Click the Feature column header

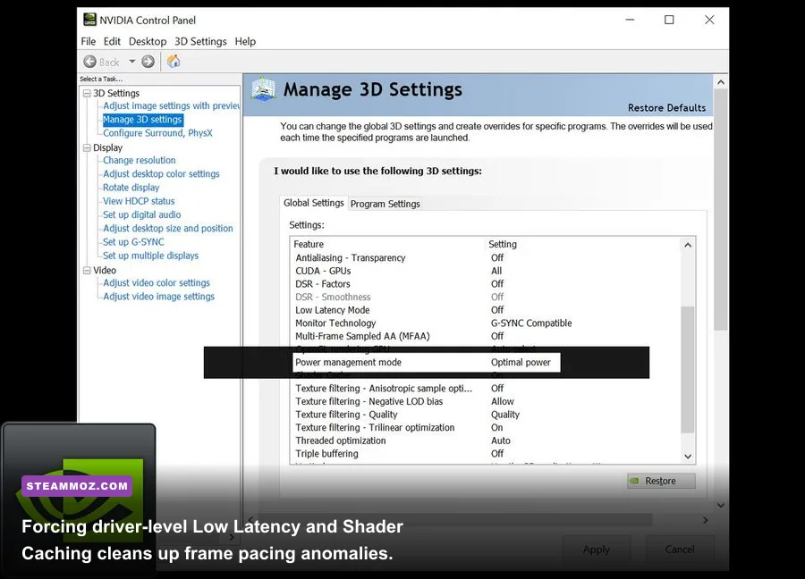point(387,244)
